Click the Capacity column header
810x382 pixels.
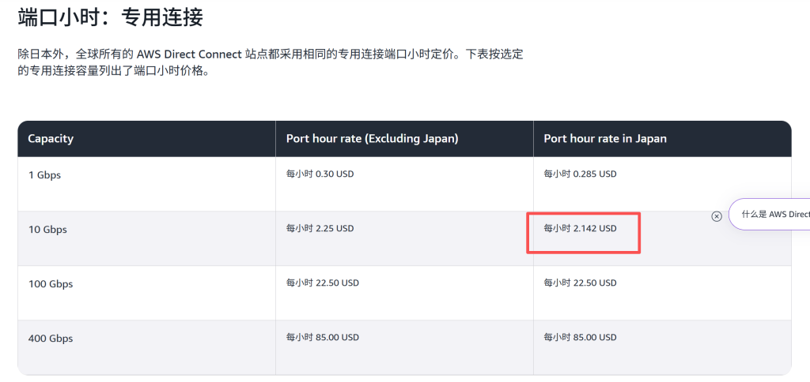coord(51,139)
